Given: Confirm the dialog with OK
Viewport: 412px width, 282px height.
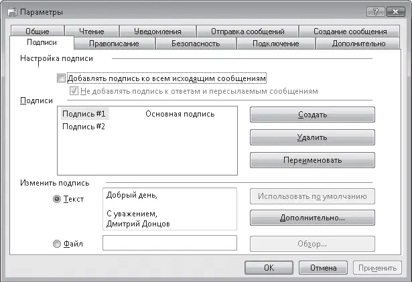Looking at the screenshot, I should (269, 268).
